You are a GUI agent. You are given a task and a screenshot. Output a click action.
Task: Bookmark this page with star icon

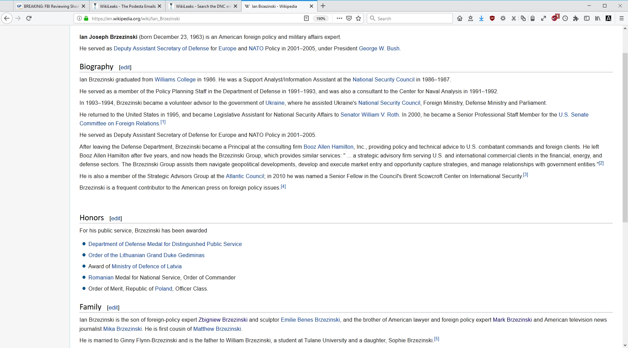click(358, 19)
